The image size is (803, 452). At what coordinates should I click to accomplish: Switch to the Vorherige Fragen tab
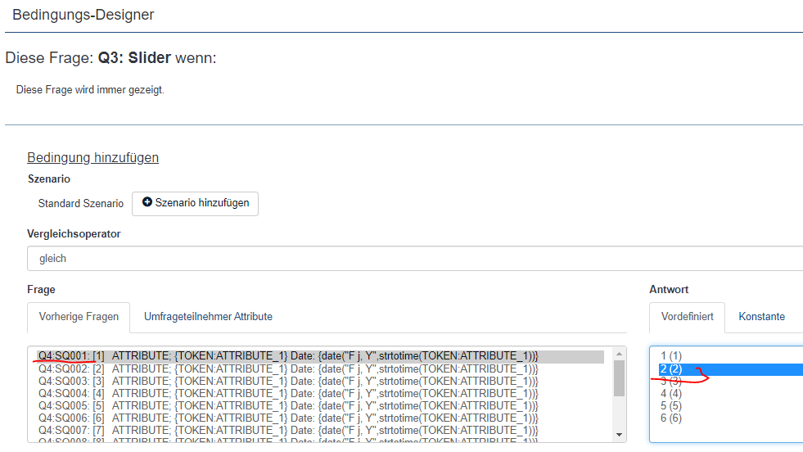[80, 317]
